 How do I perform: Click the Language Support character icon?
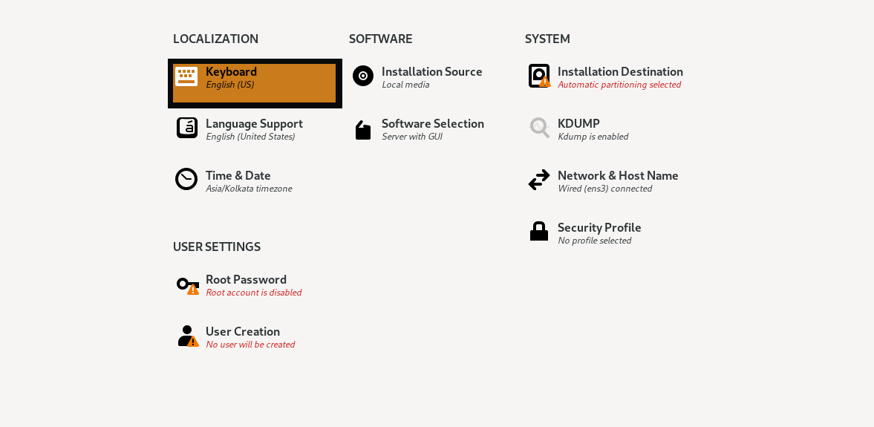[186, 128]
